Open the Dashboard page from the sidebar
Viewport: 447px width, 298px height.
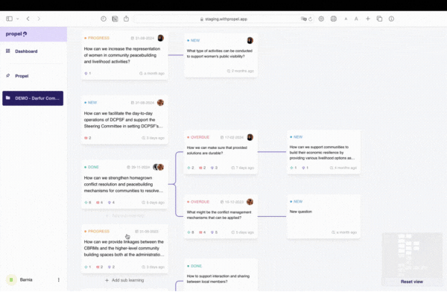(x=25, y=51)
